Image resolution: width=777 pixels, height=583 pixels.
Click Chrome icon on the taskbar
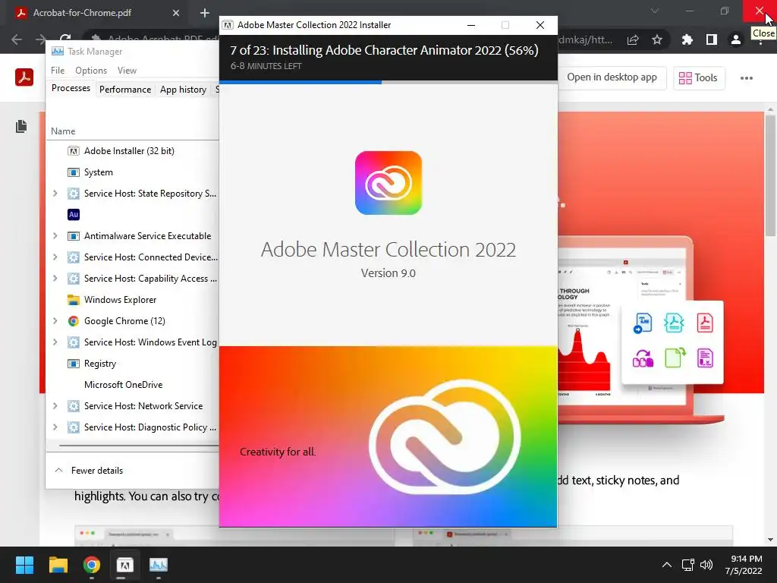[x=92, y=565]
